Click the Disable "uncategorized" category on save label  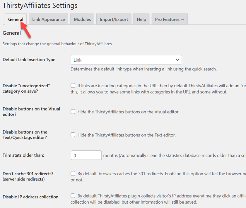click(x=26, y=89)
